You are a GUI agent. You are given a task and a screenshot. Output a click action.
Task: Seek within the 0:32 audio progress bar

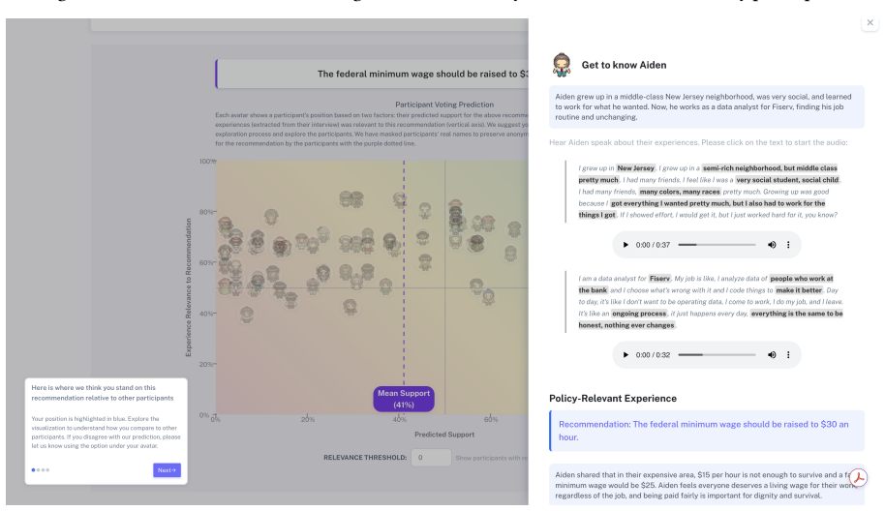click(717, 355)
